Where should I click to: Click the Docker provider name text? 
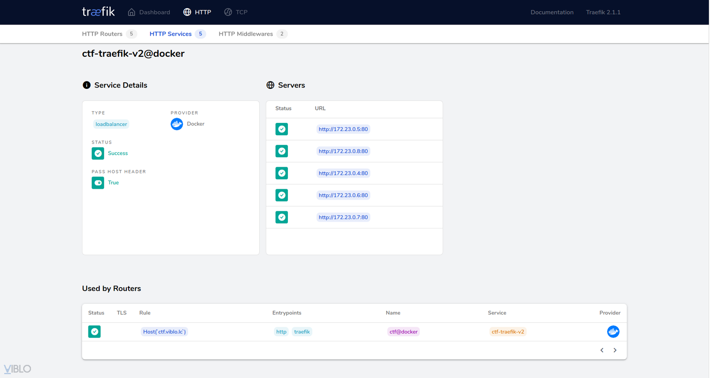coord(195,124)
